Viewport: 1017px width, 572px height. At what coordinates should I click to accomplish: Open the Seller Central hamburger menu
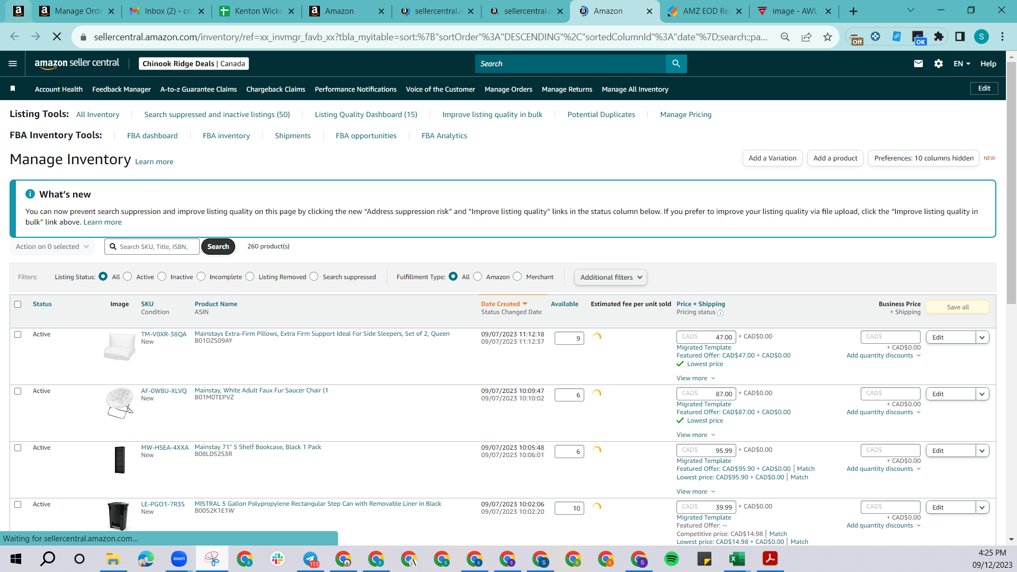[13, 64]
